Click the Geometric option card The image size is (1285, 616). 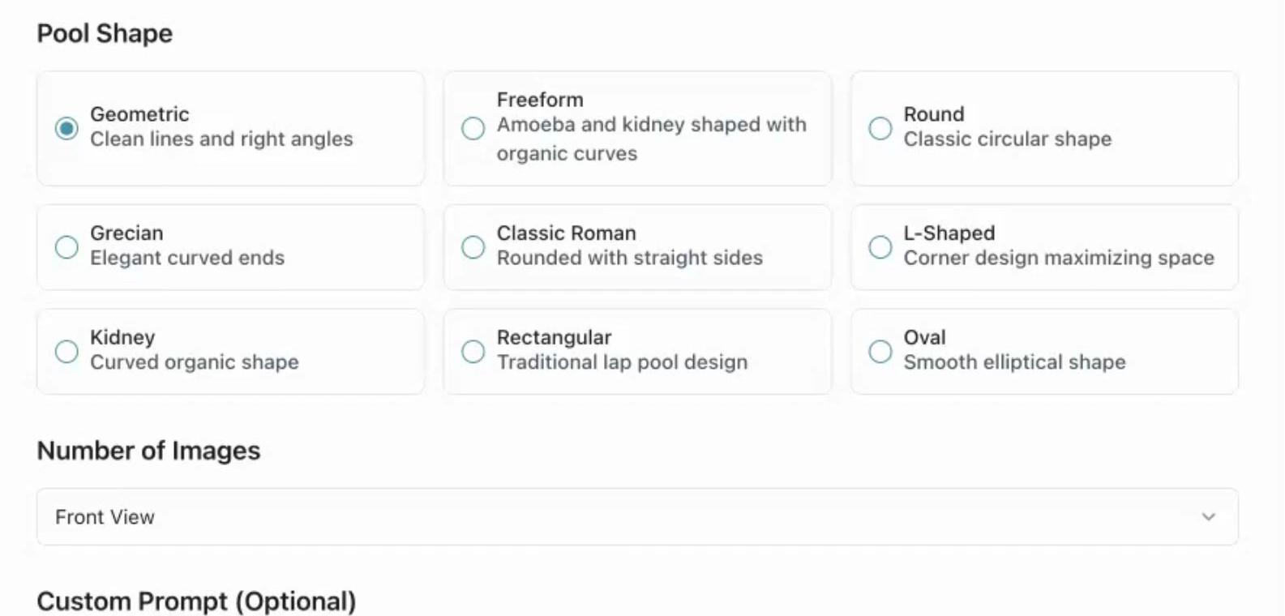click(230, 127)
